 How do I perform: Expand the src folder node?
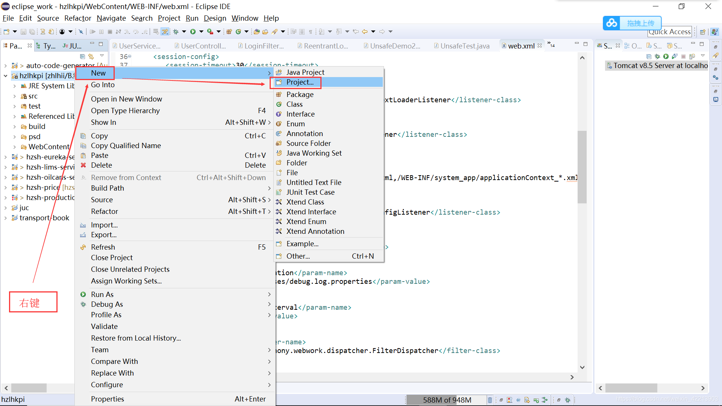(15, 96)
